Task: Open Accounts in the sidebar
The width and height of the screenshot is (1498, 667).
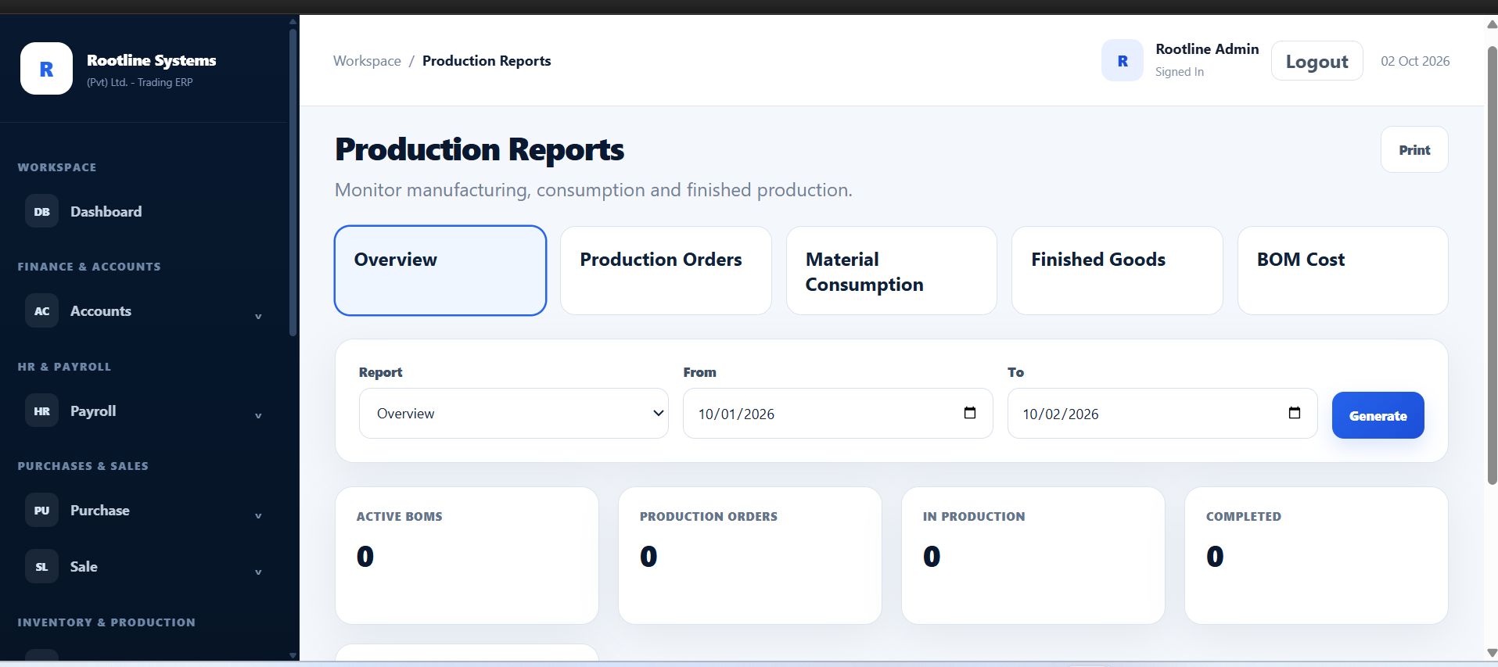Action: click(x=101, y=311)
